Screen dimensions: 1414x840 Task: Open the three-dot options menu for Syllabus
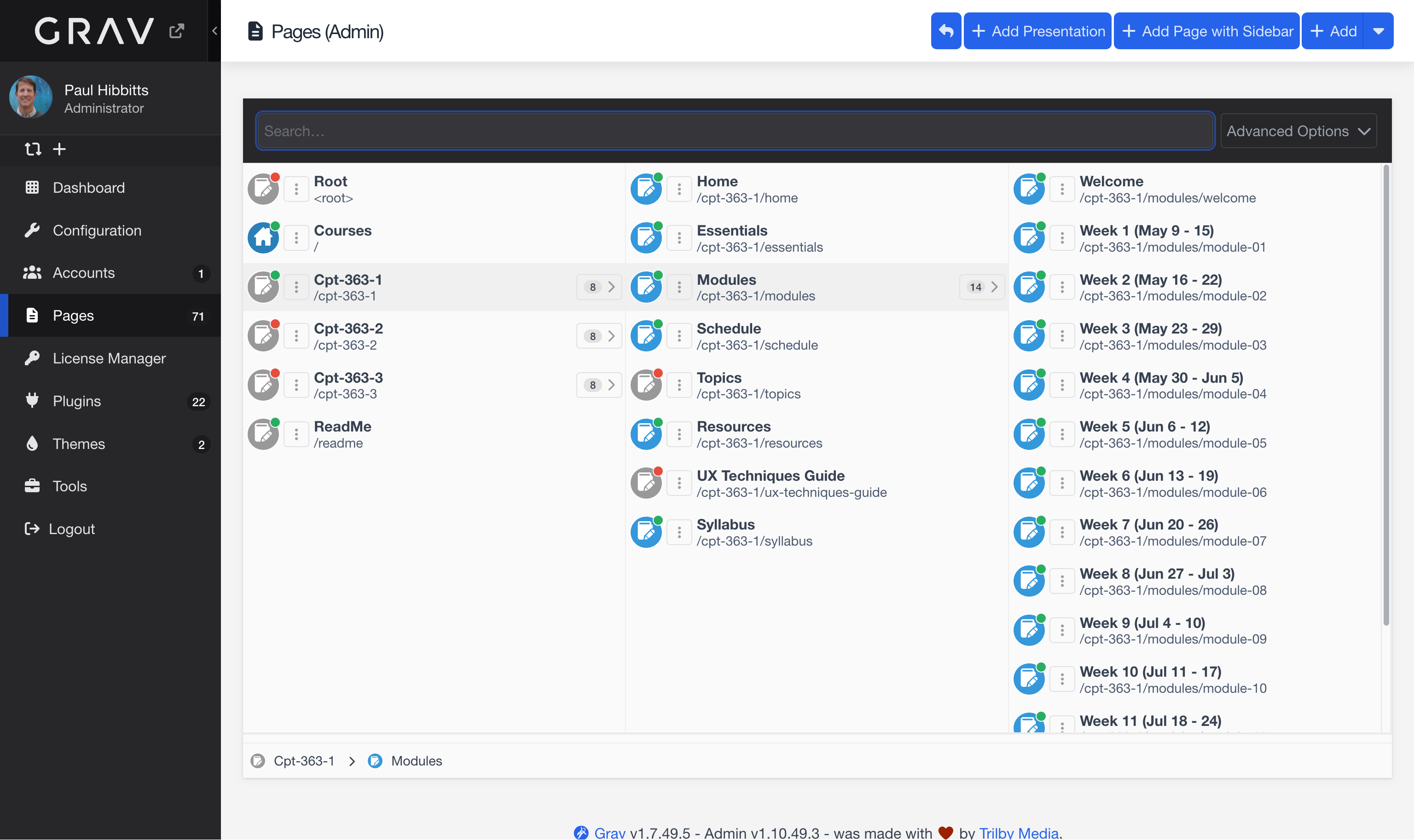coord(679,531)
